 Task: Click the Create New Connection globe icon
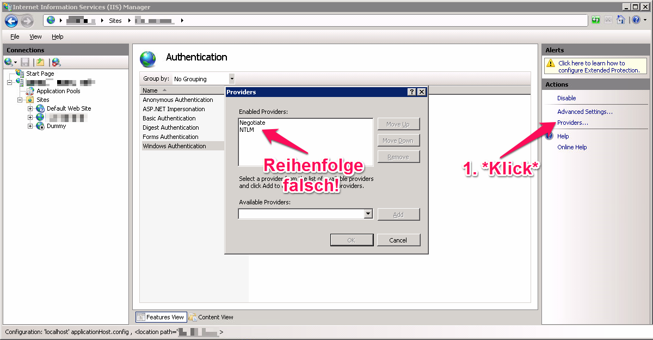[x=8, y=62]
